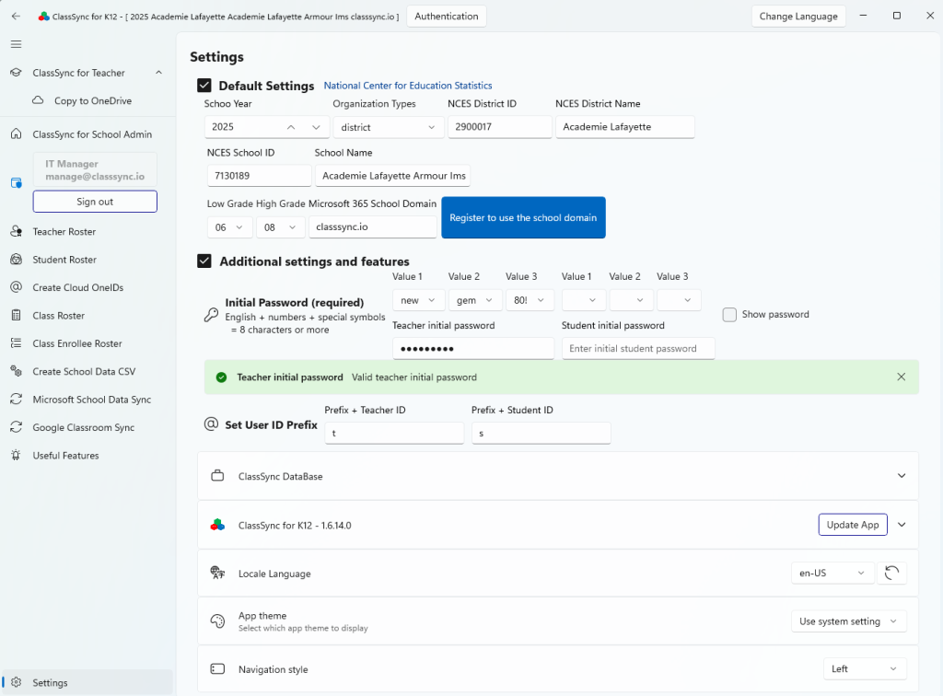Open teacher password Value 2 'gem' dropdown

click(x=475, y=300)
